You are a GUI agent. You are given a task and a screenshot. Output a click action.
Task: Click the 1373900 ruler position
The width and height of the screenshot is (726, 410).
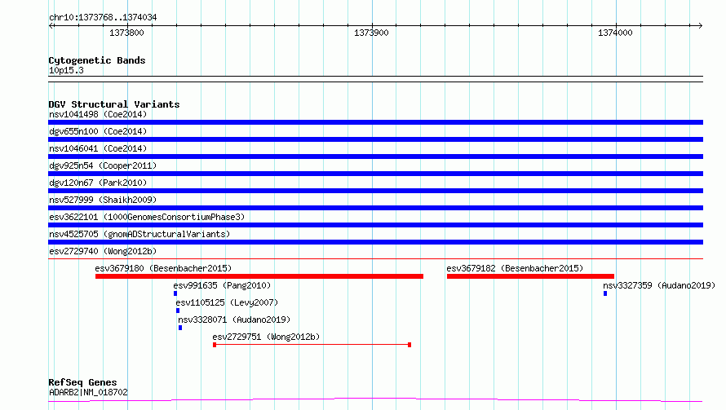(x=371, y=33)
